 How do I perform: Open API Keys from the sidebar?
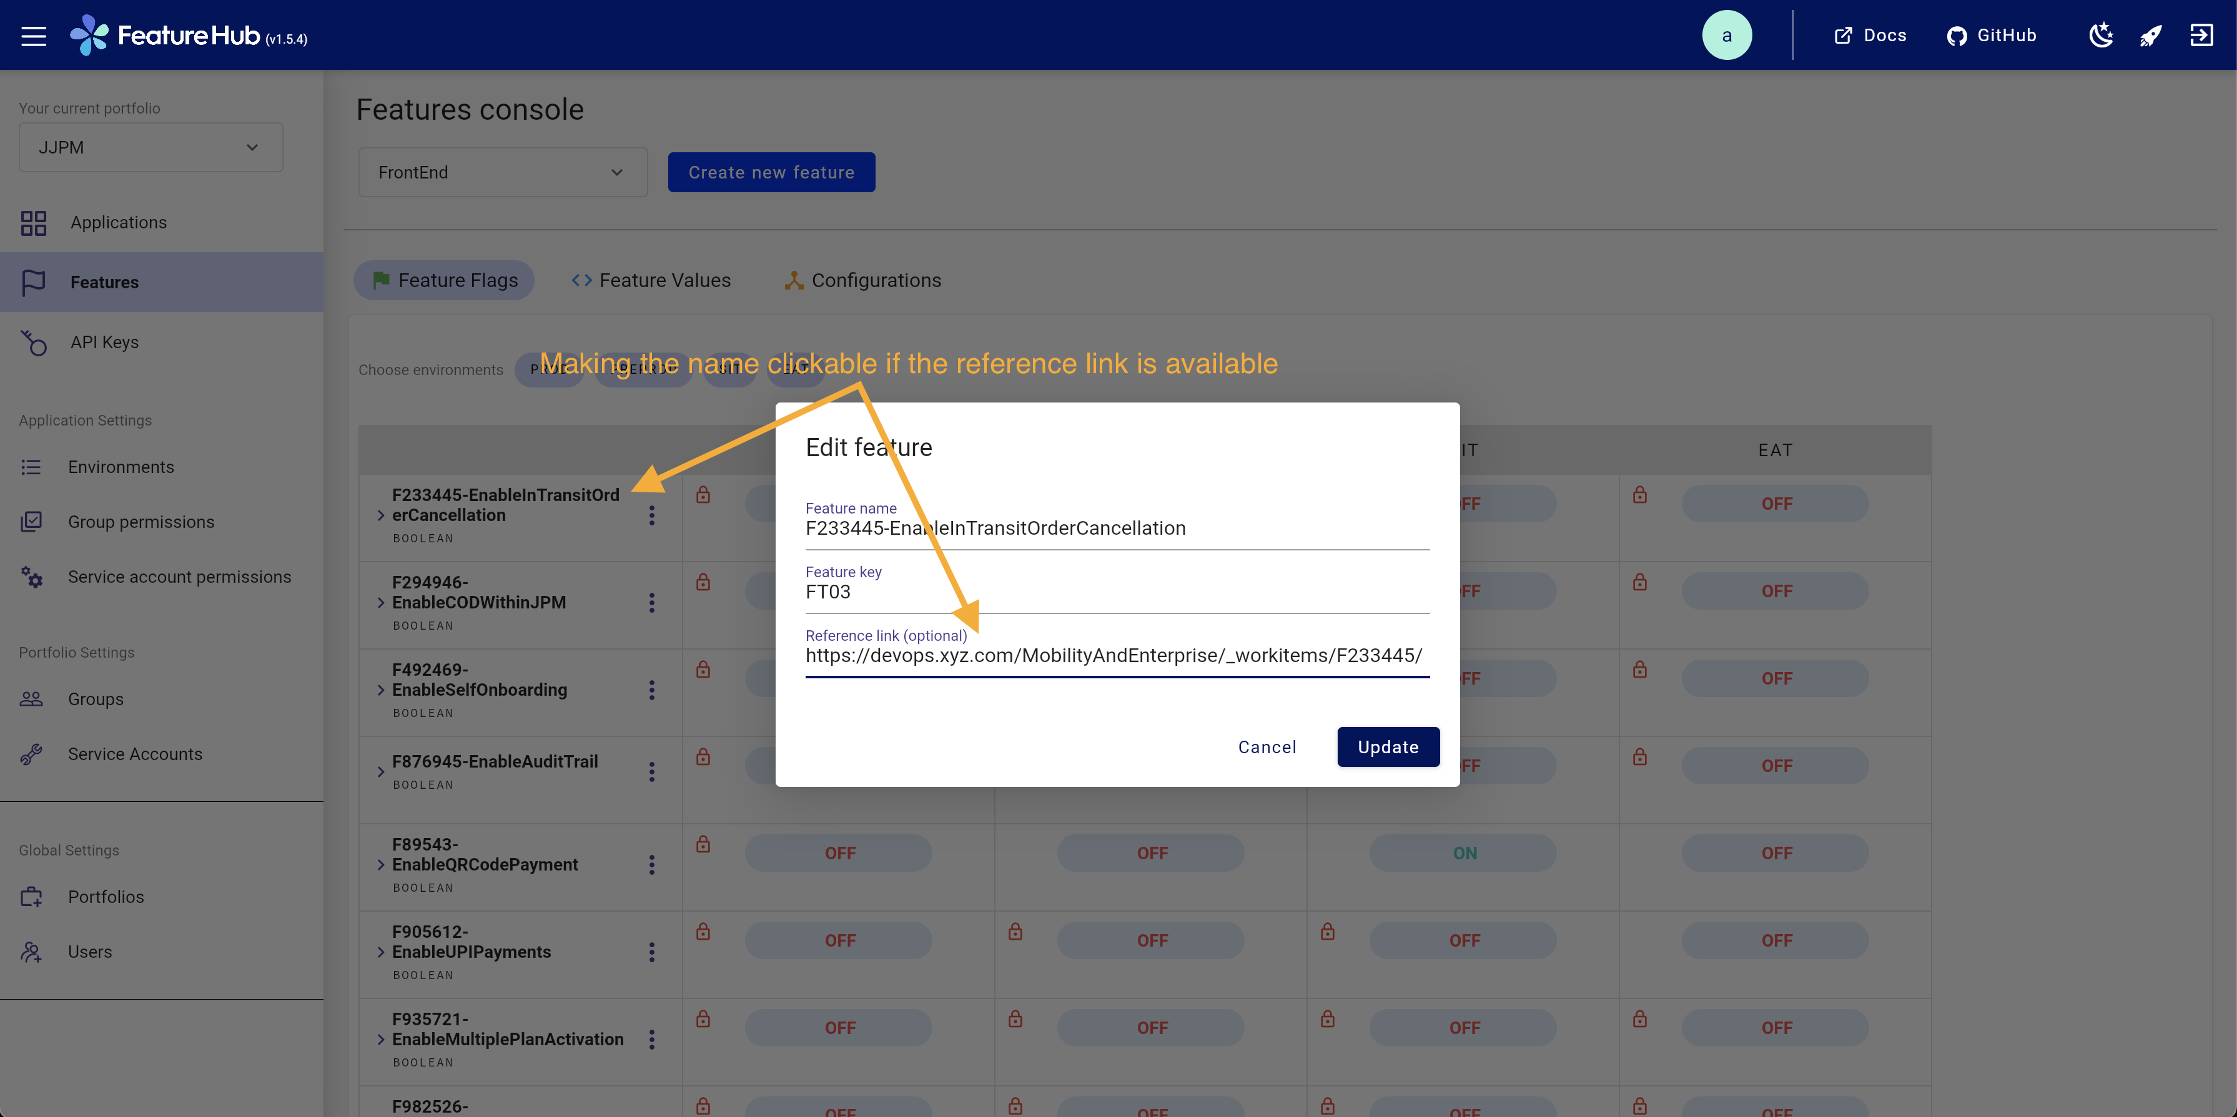point(104,342)
